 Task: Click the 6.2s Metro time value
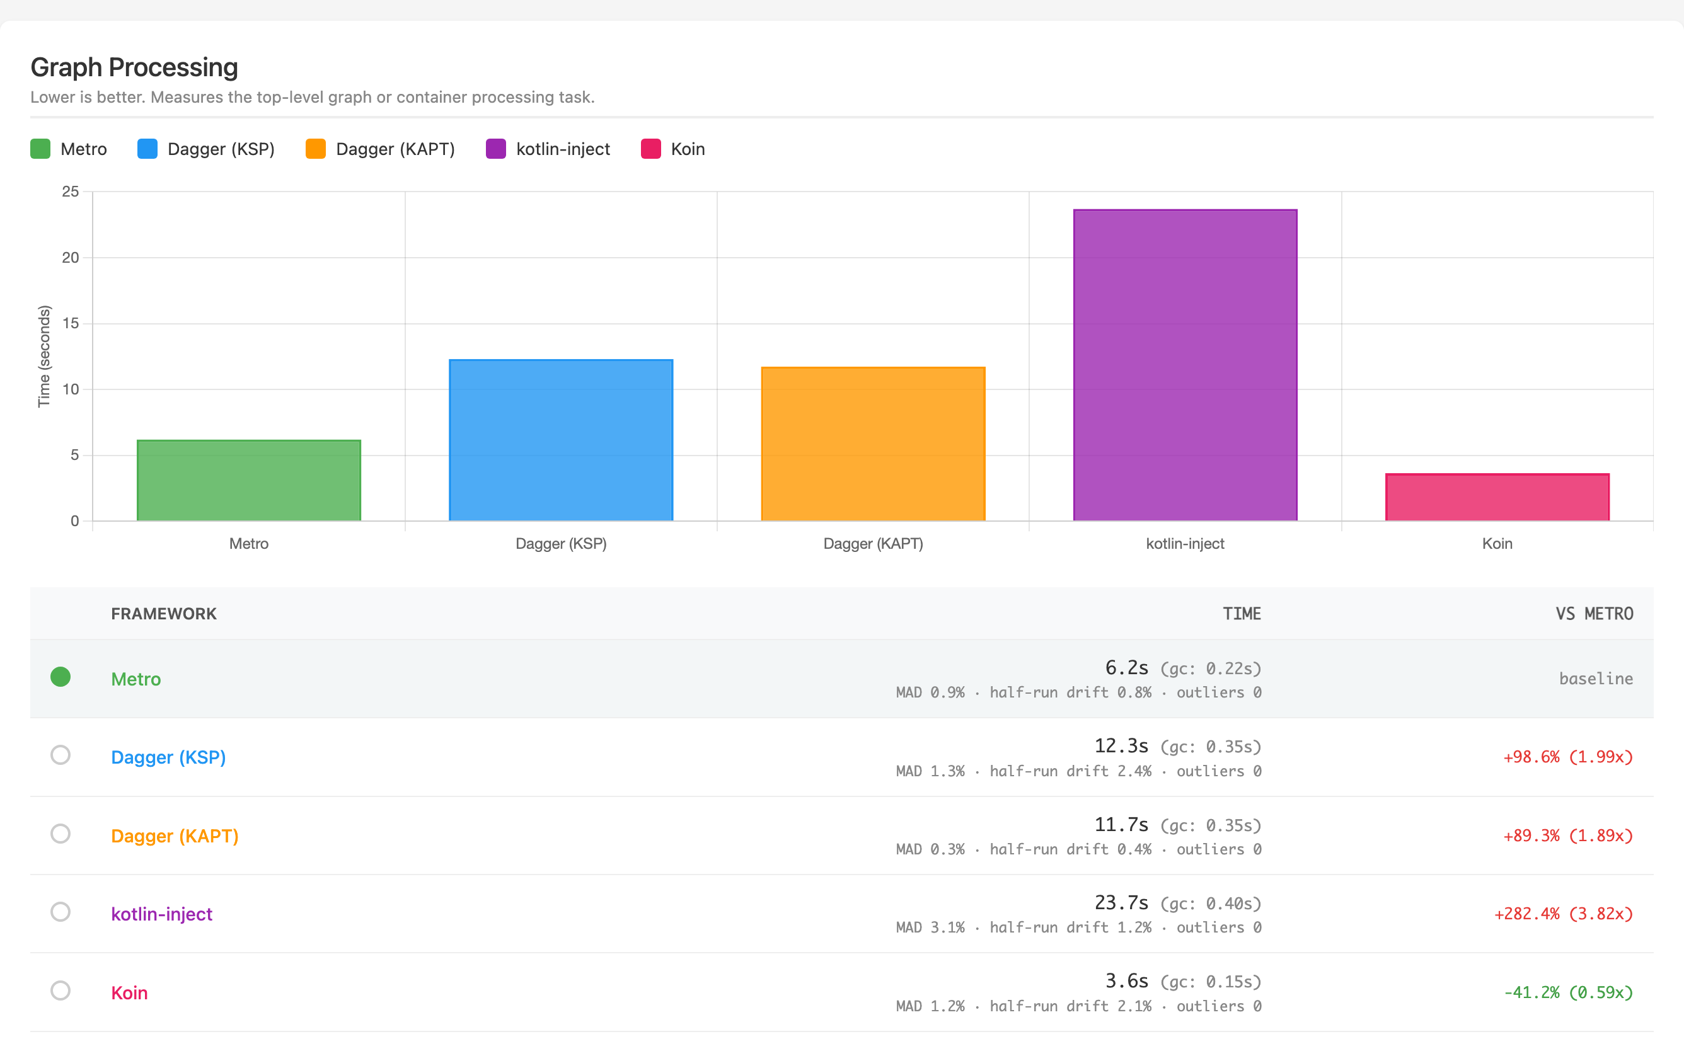click(x=1127, y=668)
